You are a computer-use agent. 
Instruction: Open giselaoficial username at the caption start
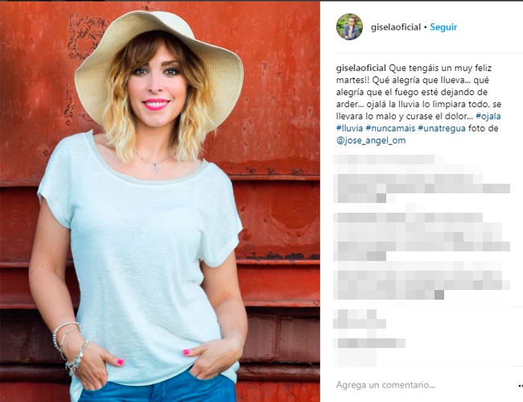coord(361,68)
